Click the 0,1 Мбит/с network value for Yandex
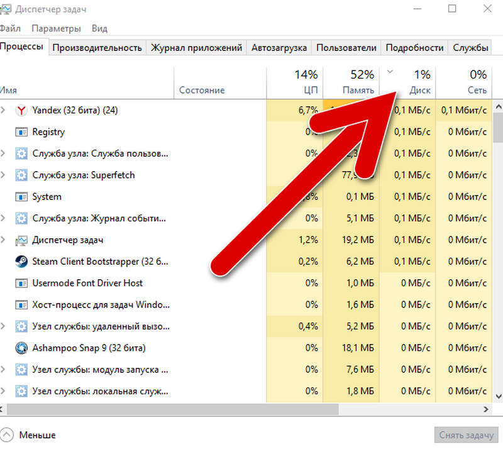 coord(464,111)
